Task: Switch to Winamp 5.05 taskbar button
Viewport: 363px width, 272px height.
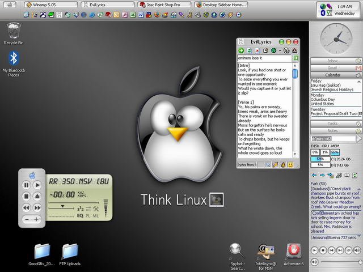Action: [x=51, y=5]
